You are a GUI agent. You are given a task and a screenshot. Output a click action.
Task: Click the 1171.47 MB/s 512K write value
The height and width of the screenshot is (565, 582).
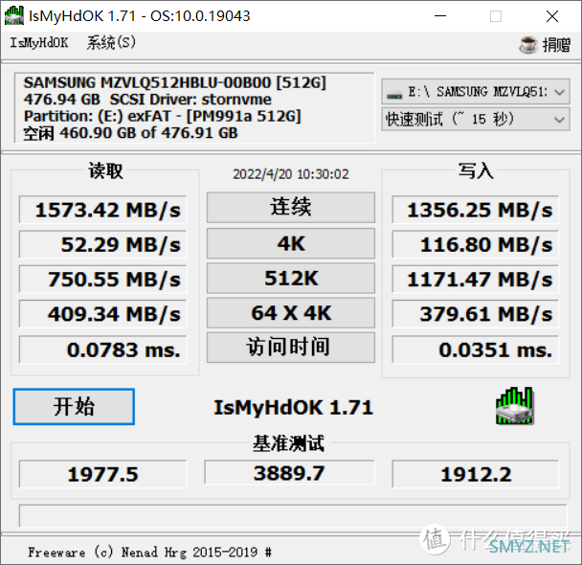coord(475,279)
